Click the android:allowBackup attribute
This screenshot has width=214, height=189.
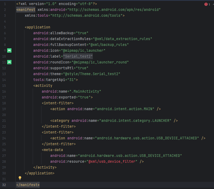click(x=61, y=33)
